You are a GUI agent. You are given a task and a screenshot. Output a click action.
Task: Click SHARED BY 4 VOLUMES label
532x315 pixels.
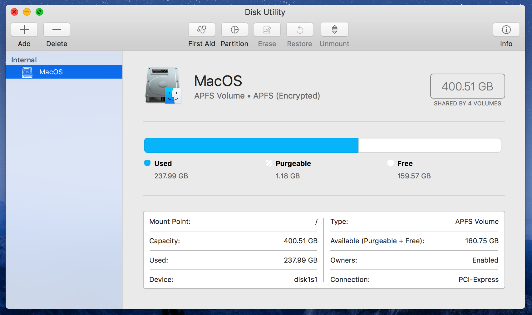(x=467, y=104)
